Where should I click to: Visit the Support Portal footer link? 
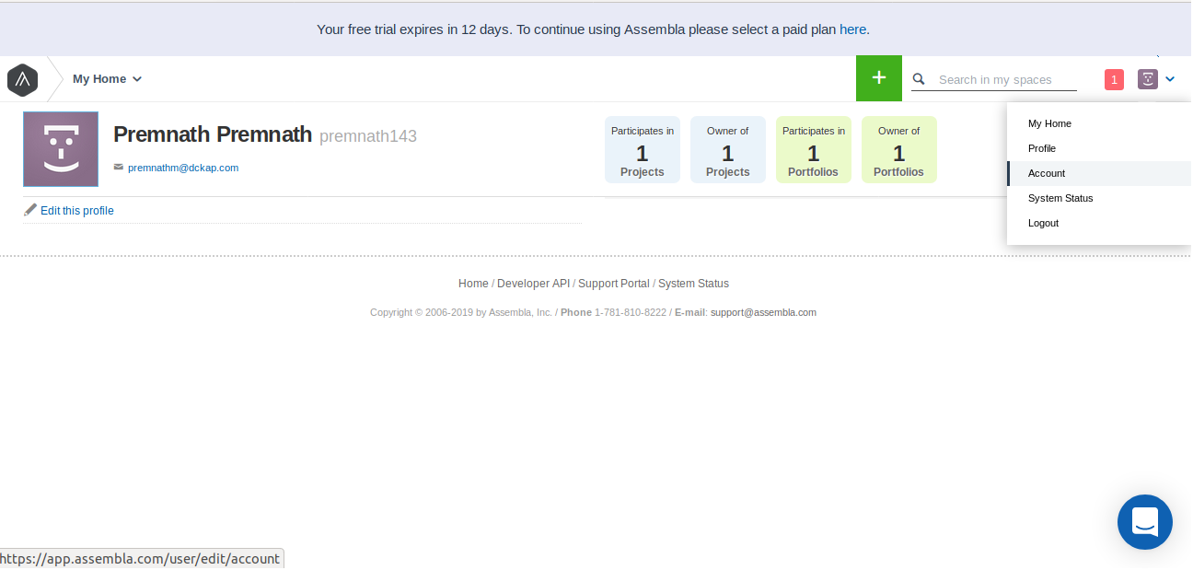614,284
